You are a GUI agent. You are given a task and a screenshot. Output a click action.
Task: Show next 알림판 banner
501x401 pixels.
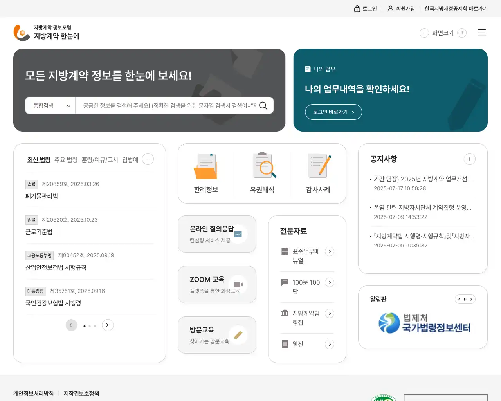coord(471,299)
